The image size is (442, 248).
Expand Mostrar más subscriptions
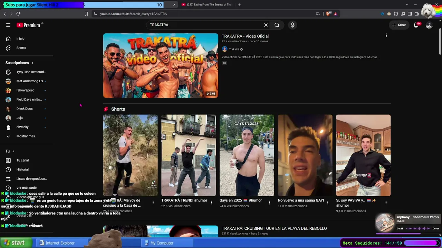[26, 136]
